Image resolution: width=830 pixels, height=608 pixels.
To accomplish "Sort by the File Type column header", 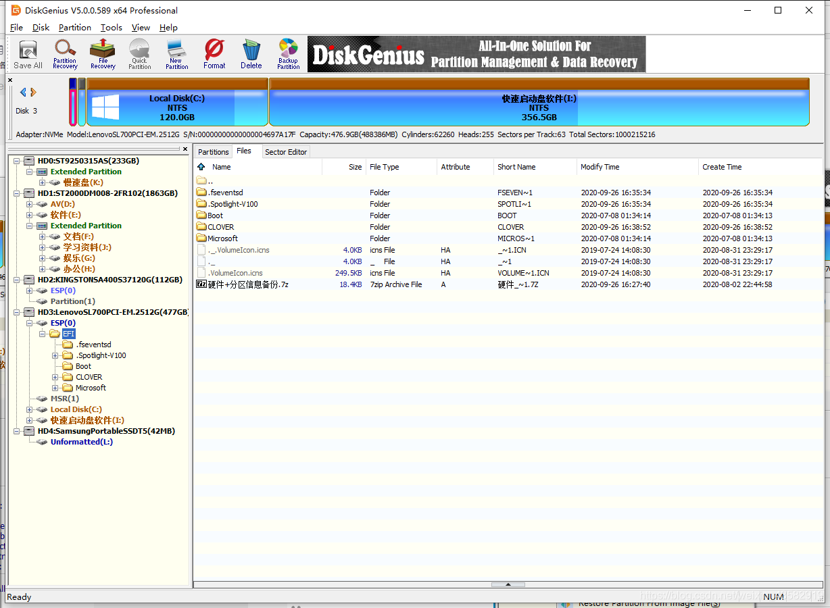I will click(401, 167).
